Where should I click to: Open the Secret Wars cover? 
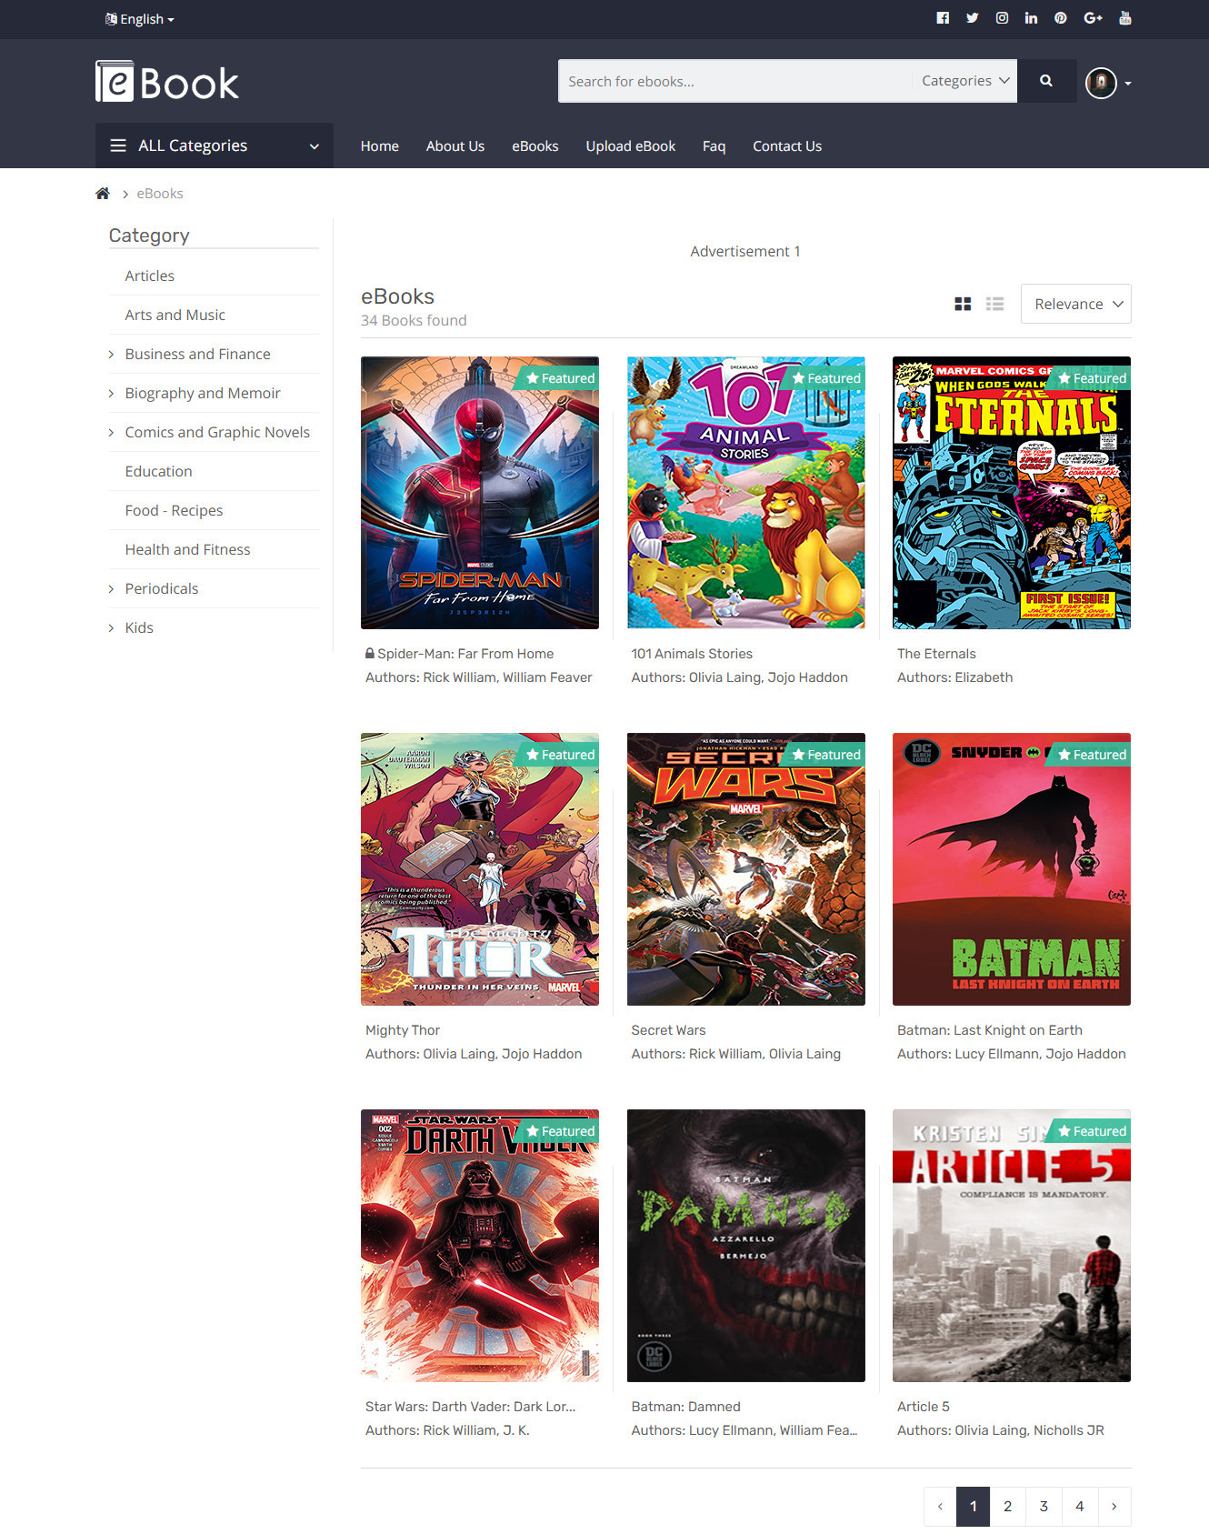[746, 869]
